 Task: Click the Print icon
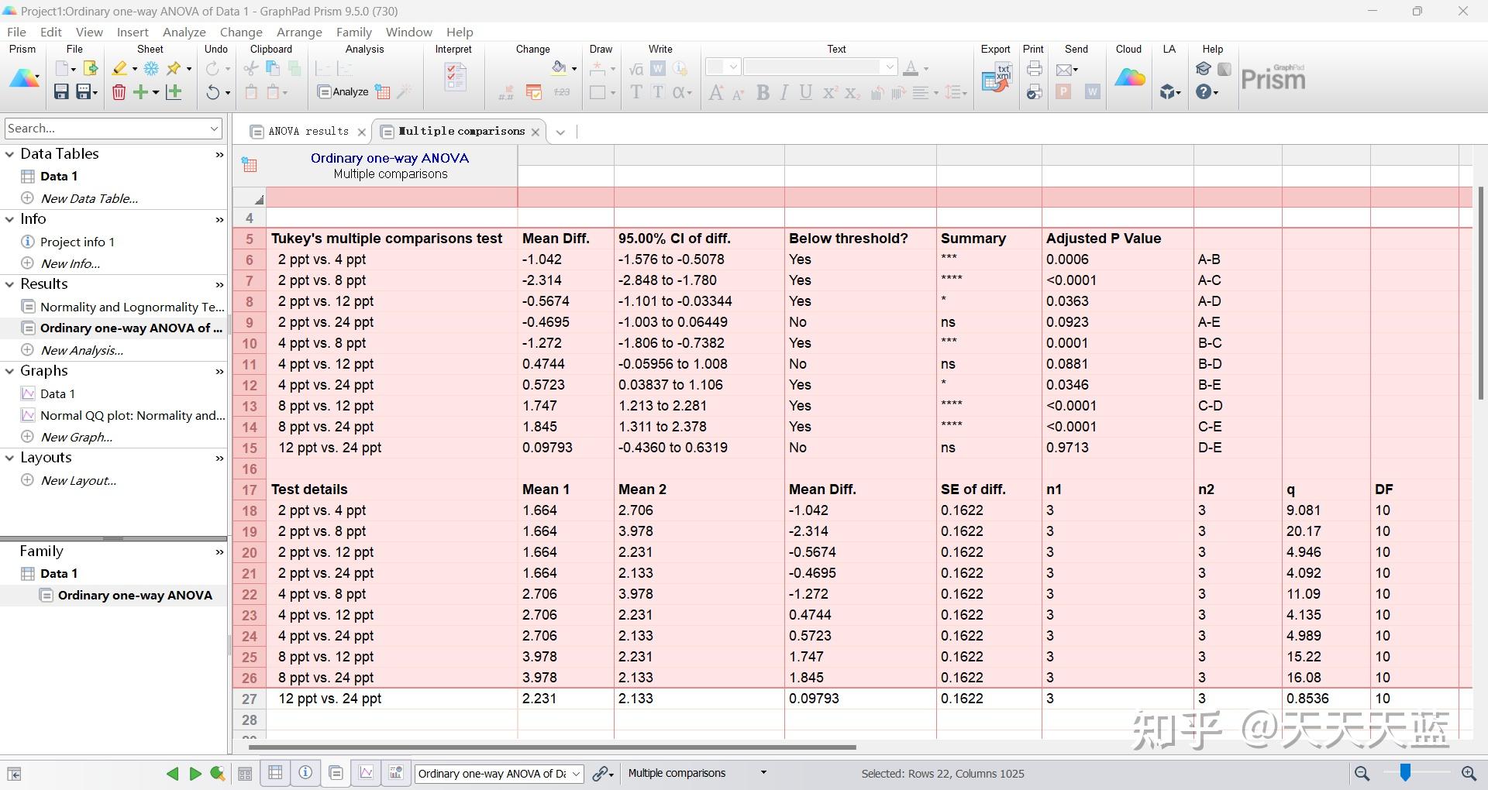click(x=1034, y=69)
